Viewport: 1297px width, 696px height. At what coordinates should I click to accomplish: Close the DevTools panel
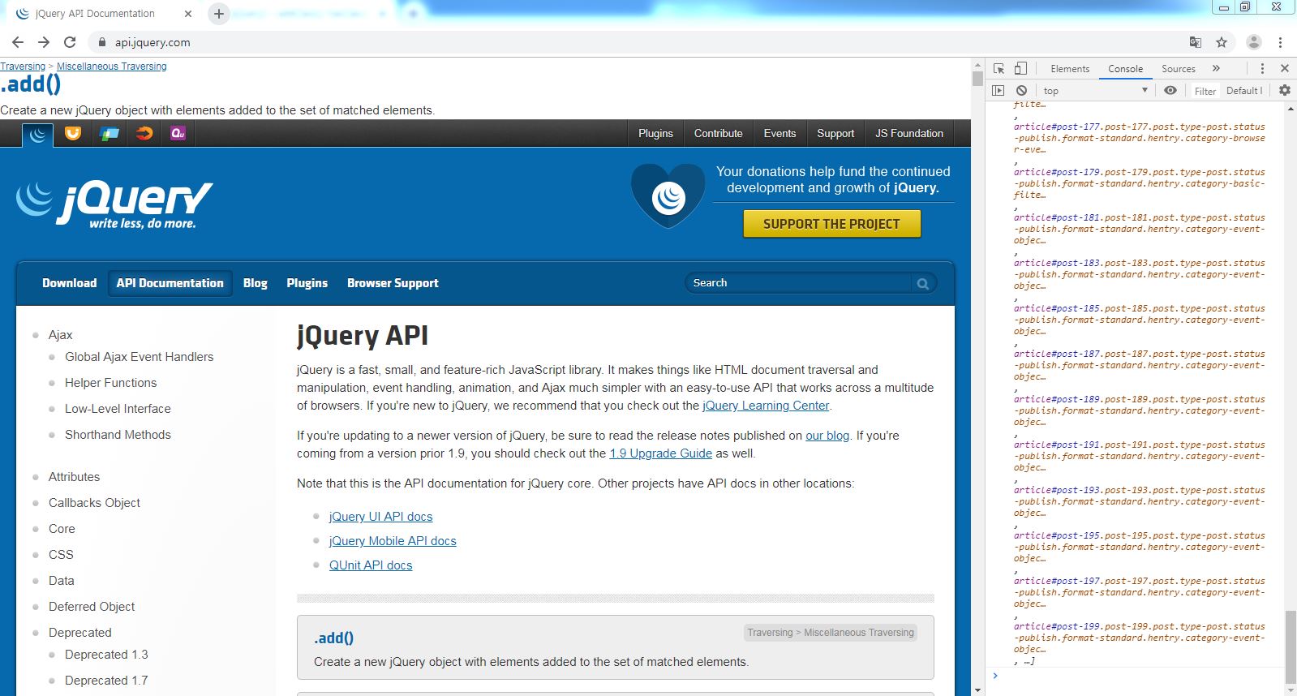[x=1285, y=69]
